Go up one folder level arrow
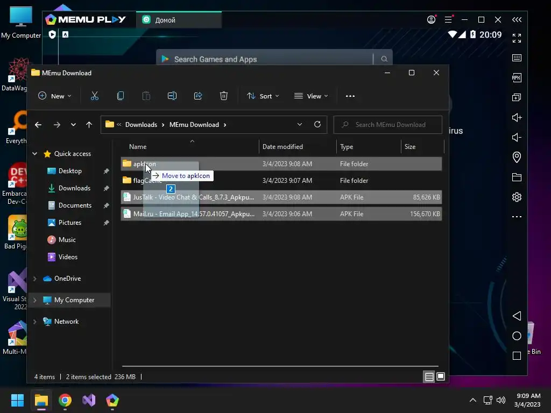Viewport: 551px width, 413px height. coord(89,125)
